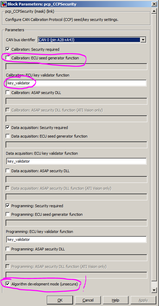This screenshot has width=159, height=306.
Task: Toggle Programming: Security required checkbox
Action: 8,206
